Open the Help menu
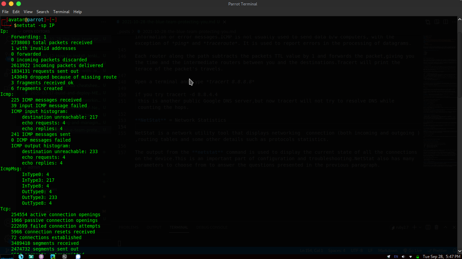 click(77, 11)
